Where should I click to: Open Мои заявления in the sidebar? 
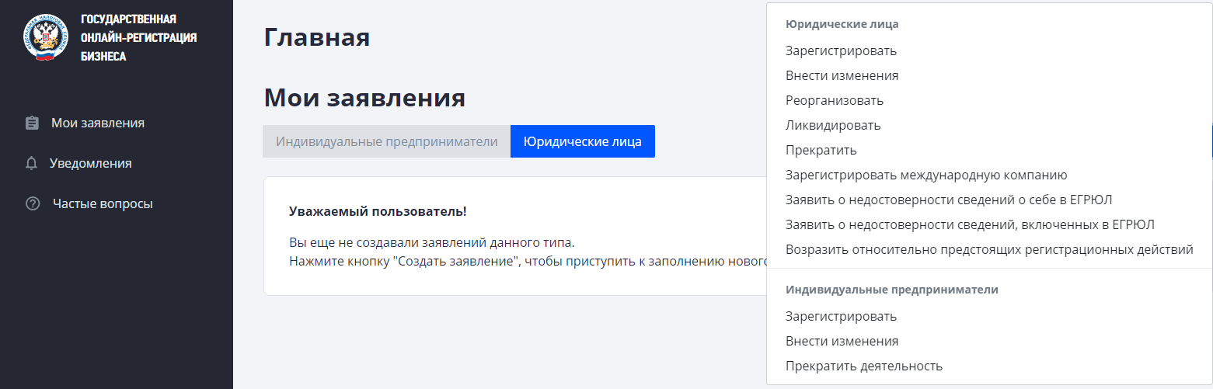[x=98, y=123]
